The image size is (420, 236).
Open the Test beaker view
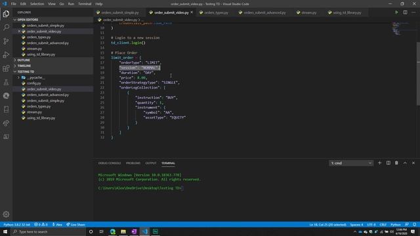coord(6,82)
